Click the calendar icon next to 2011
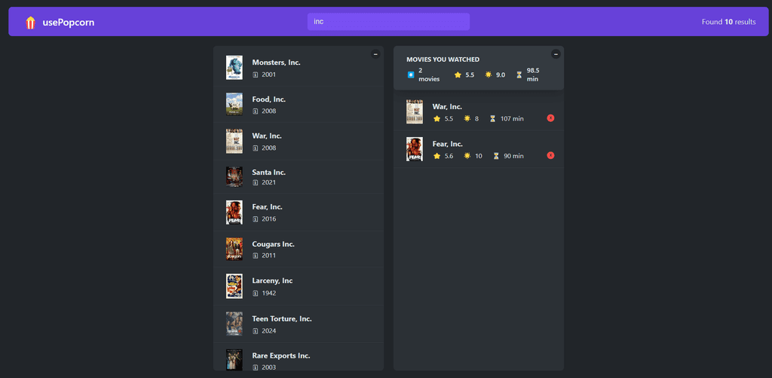 (x=255, y=255)
